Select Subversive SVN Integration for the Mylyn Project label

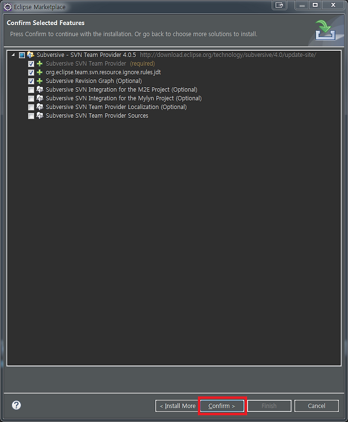pos(124,98)
